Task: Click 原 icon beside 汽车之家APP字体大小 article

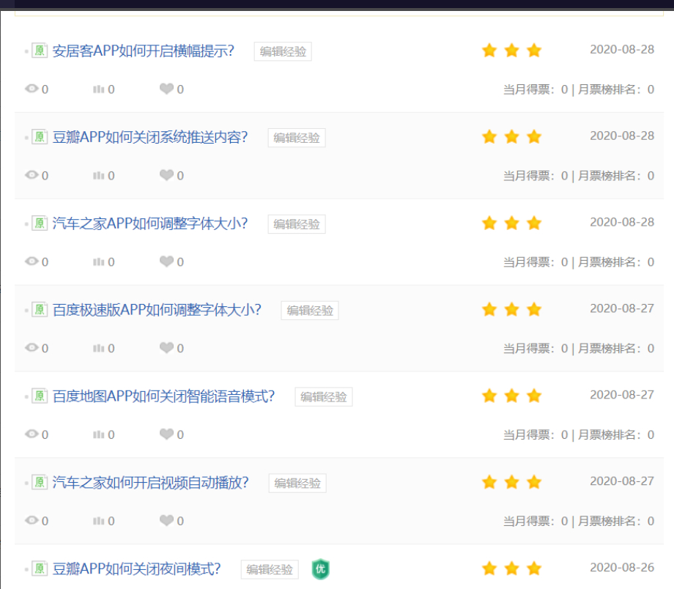Action: [x=40, y=223]
